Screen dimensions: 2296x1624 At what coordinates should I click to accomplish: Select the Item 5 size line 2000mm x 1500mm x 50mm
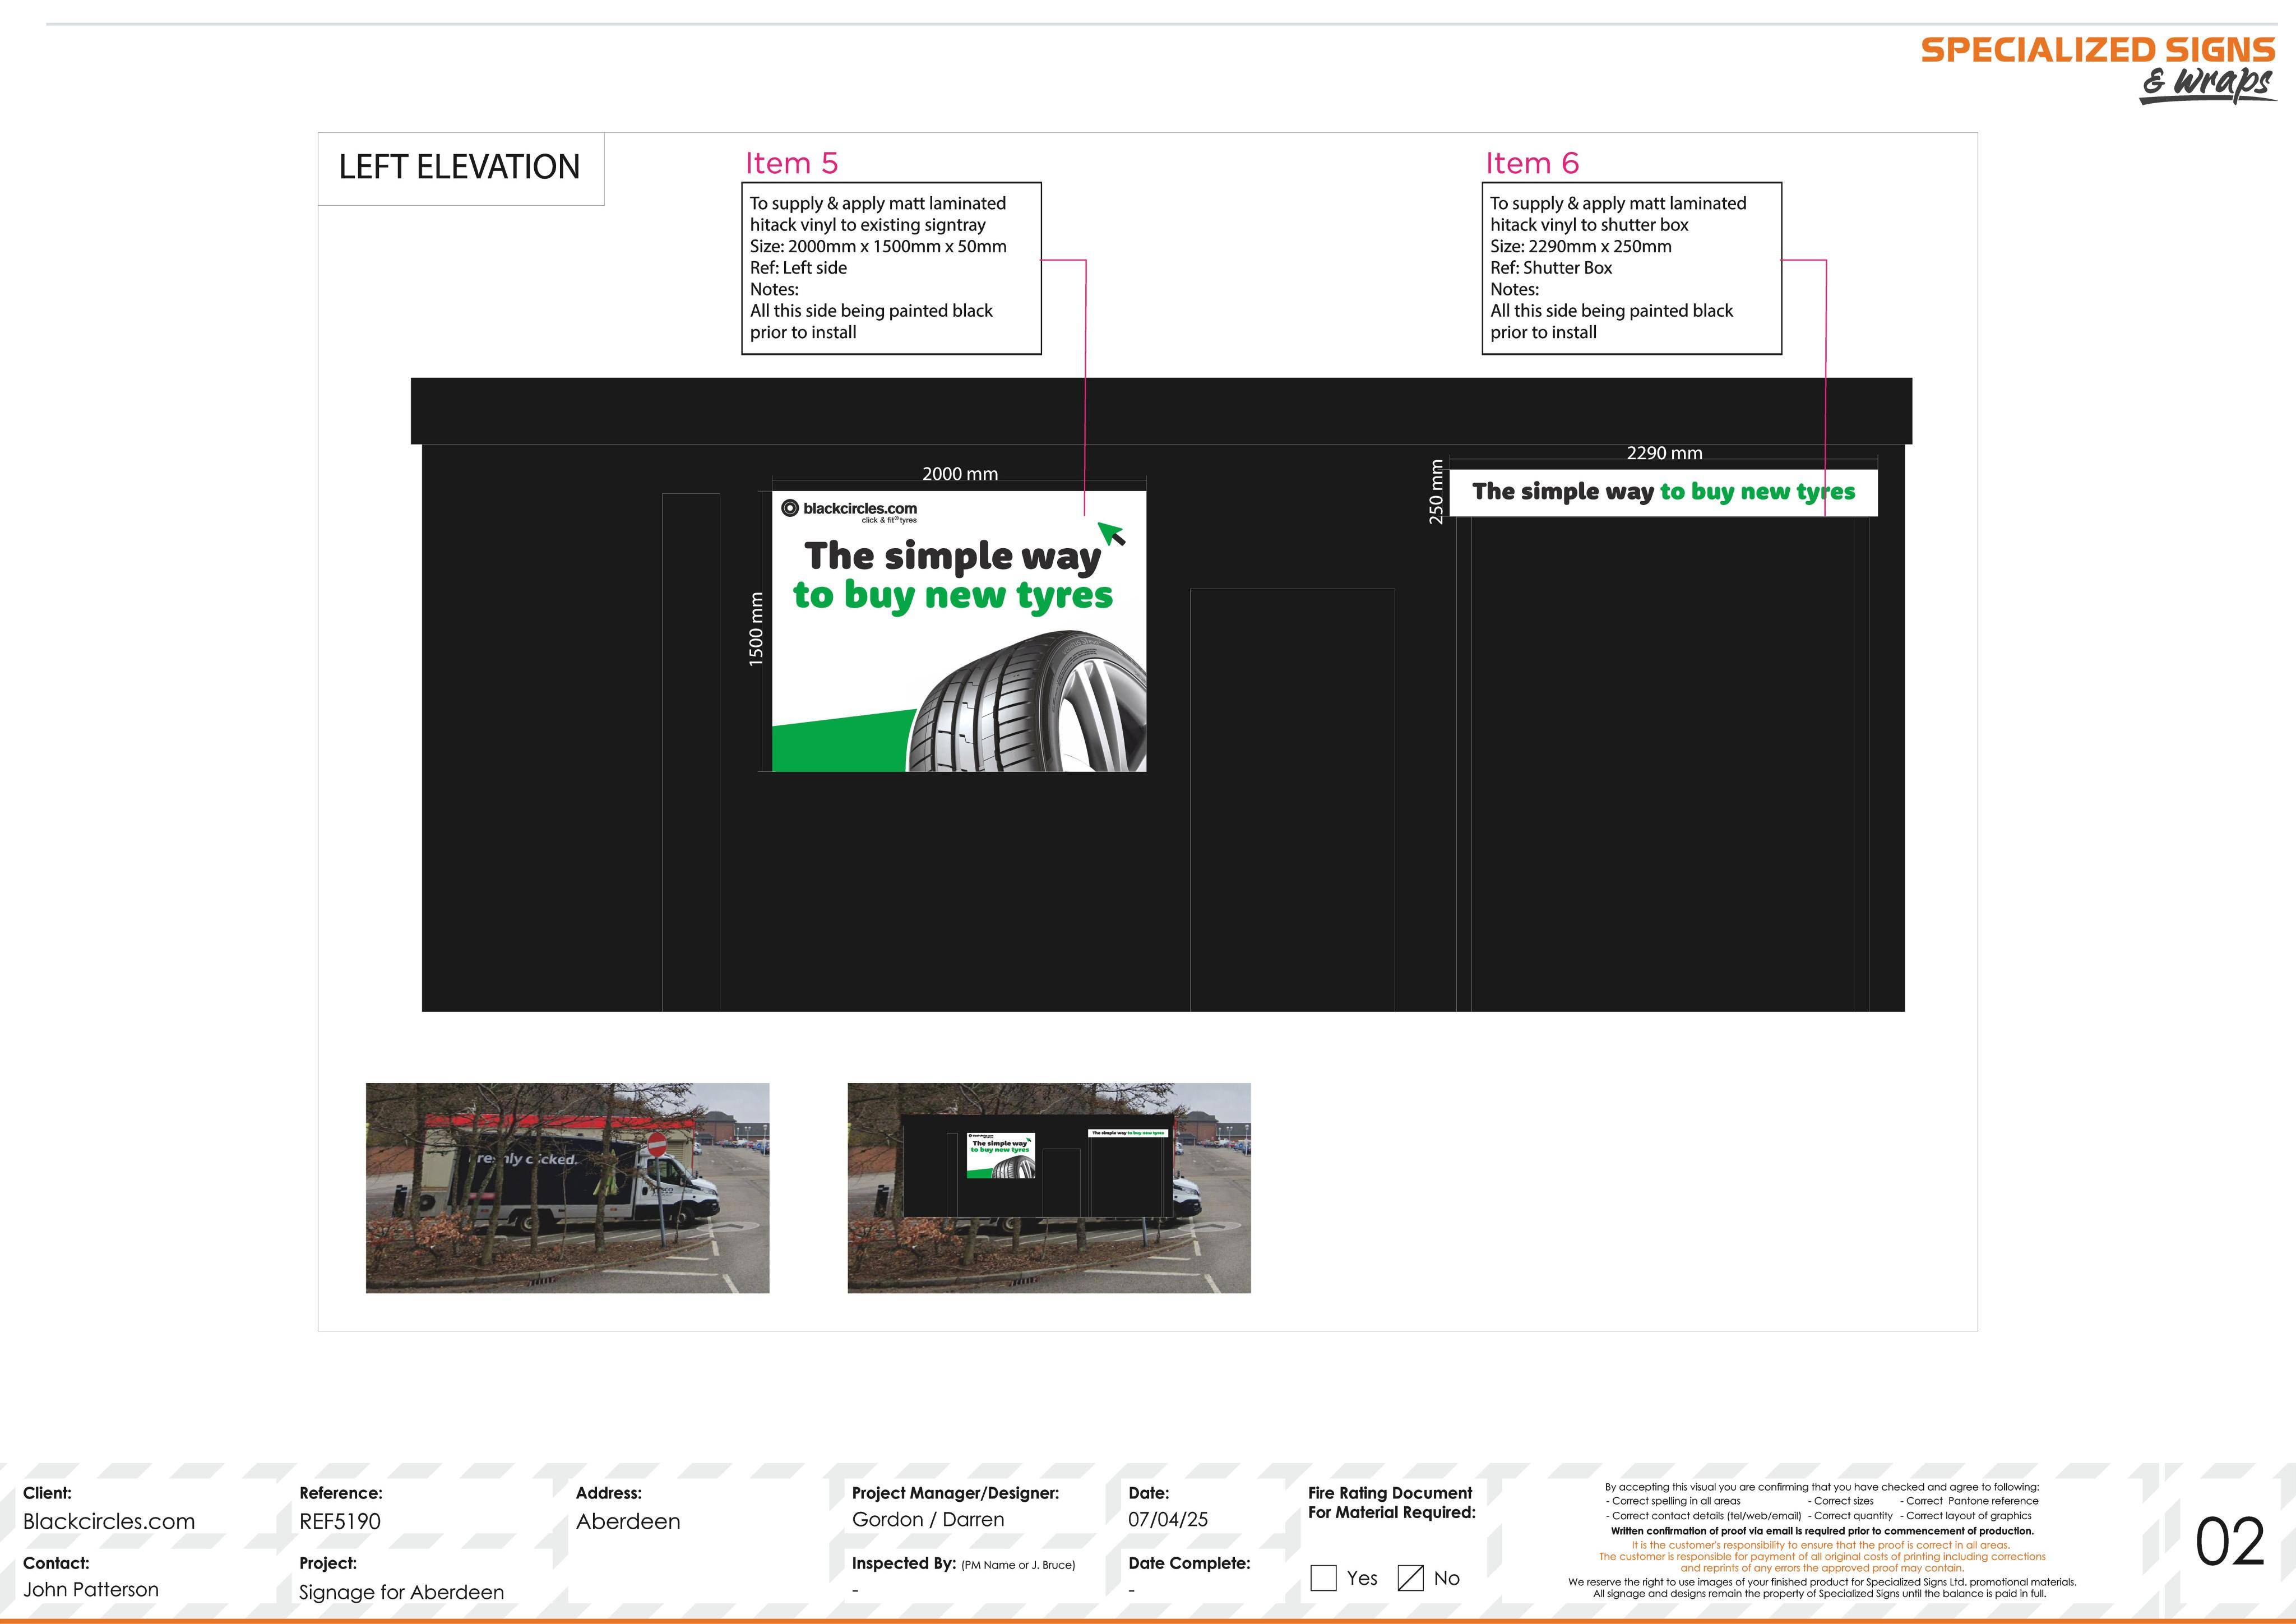pyautogui.click(x=878, y=246)
